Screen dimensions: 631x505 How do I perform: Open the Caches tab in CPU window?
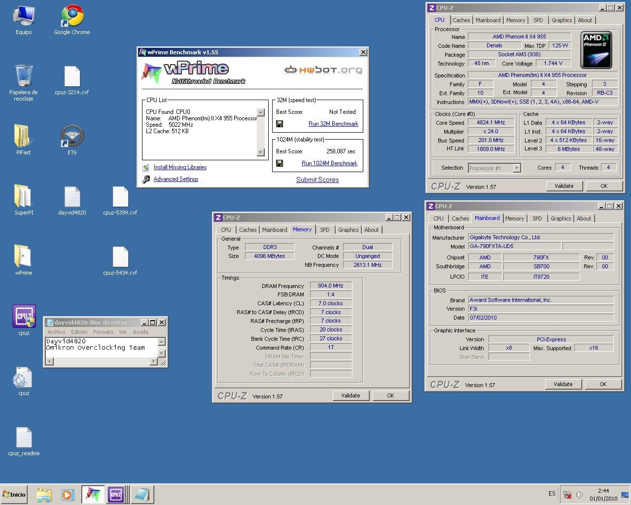click(461, 20)
